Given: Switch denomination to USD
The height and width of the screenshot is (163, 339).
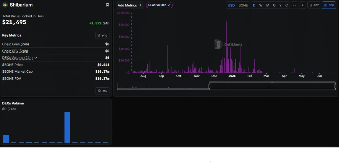Looking at the screenshot, I should [231, 5].
